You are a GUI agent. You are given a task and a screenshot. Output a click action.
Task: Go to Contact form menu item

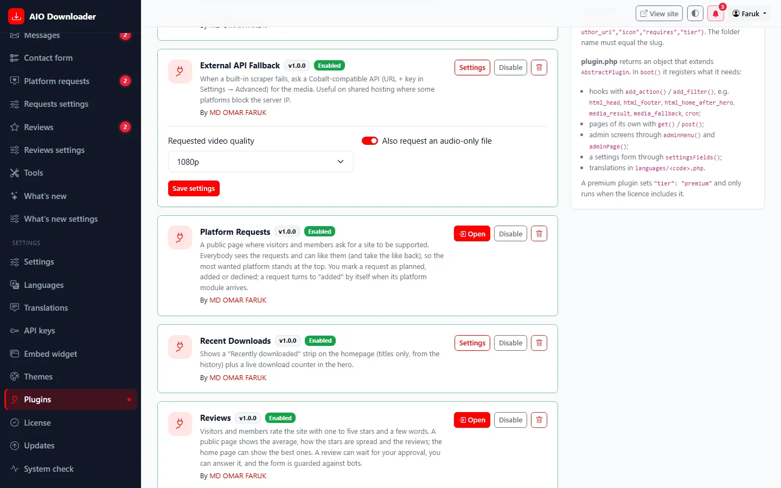71,58
